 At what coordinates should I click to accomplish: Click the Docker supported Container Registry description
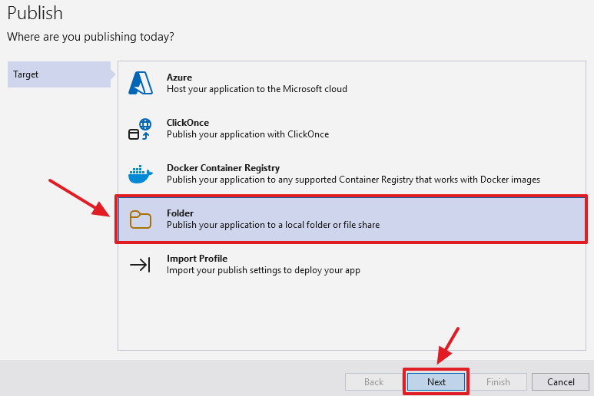pyautogui.click(x=353, y=180)
